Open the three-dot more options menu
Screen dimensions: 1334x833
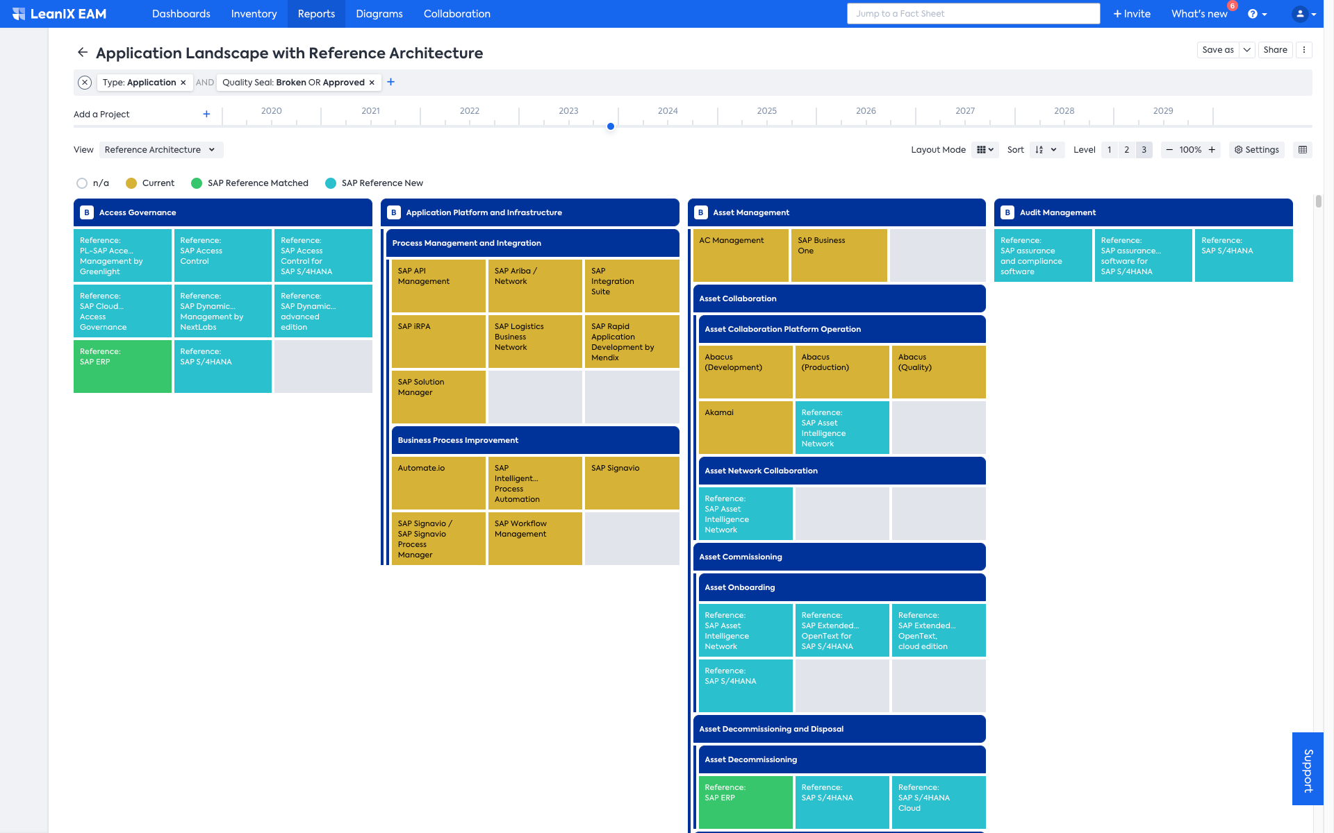click(1304, 50)
